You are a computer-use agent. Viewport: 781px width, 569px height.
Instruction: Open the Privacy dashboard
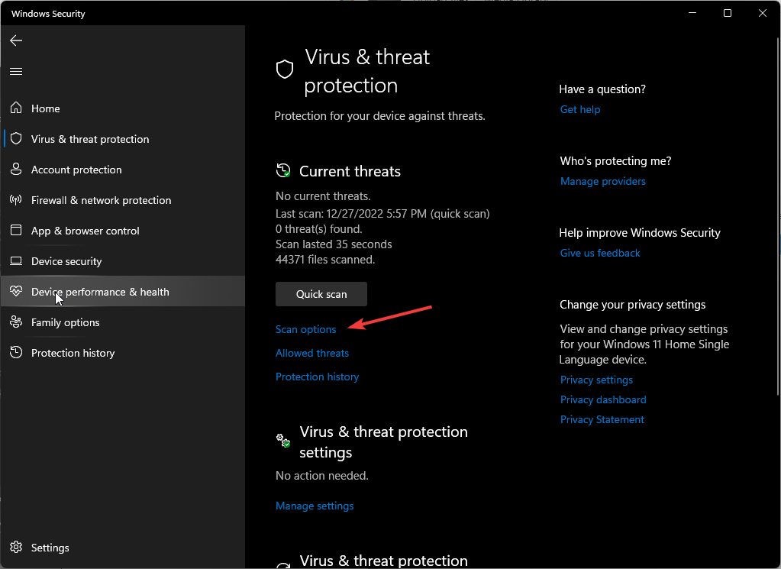point(602,399)
